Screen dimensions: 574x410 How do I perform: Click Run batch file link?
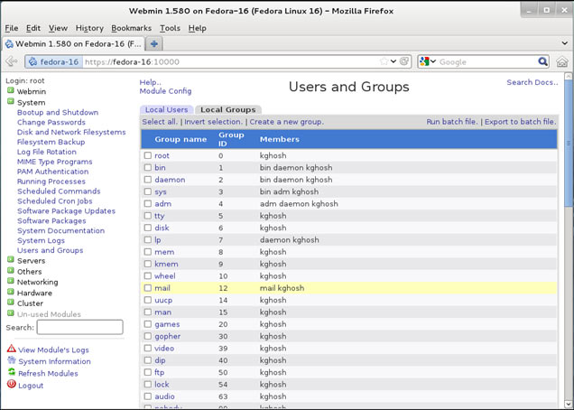pyautogui.click(x=452, y=122)
